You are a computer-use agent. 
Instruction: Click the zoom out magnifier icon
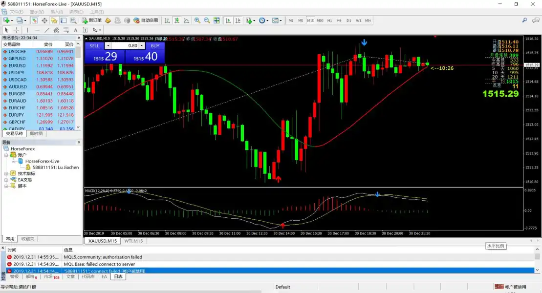coord(207,21)
